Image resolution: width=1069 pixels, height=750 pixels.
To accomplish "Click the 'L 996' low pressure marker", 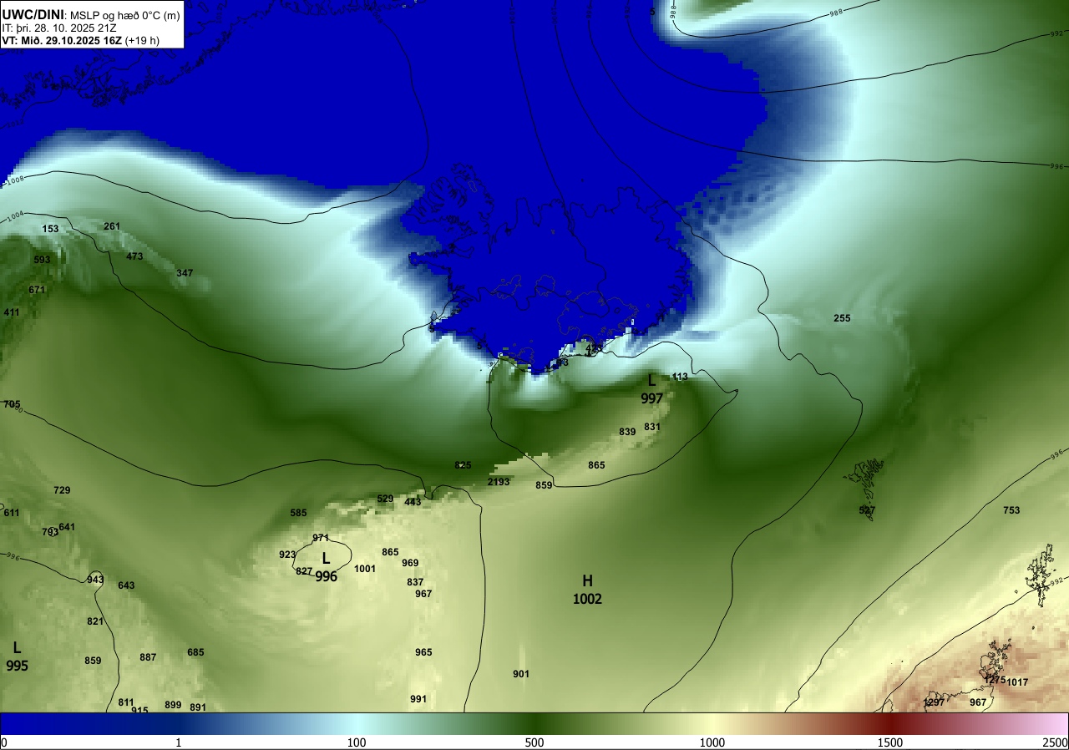I will coord(326,566).
